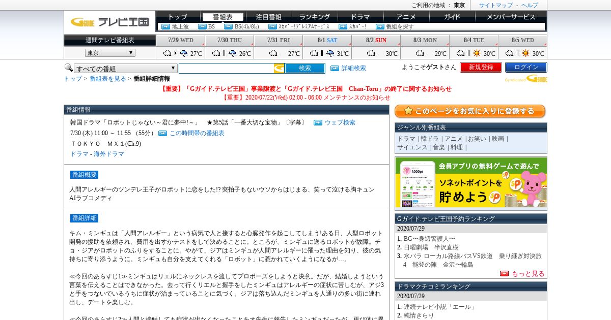611x320 pixels.
Task: Click the 週間テレビ番組表 header
Action: tap(110, 40)
